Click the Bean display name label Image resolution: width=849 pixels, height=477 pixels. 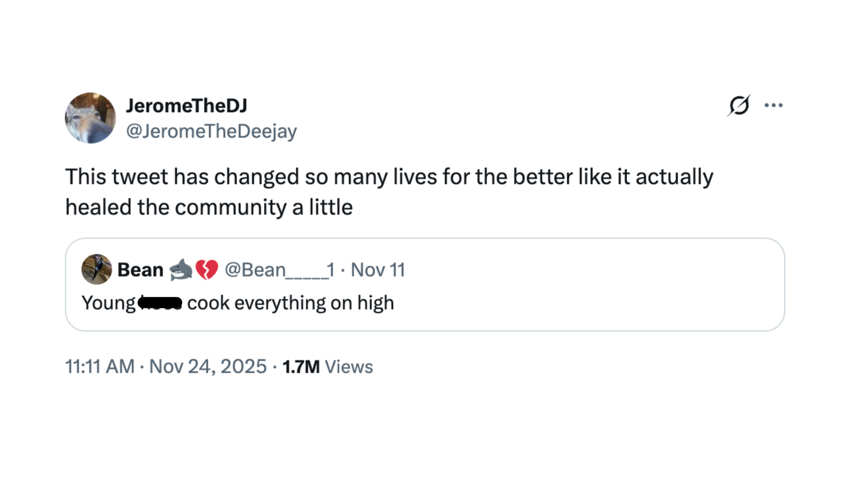(x=140, y=269)
